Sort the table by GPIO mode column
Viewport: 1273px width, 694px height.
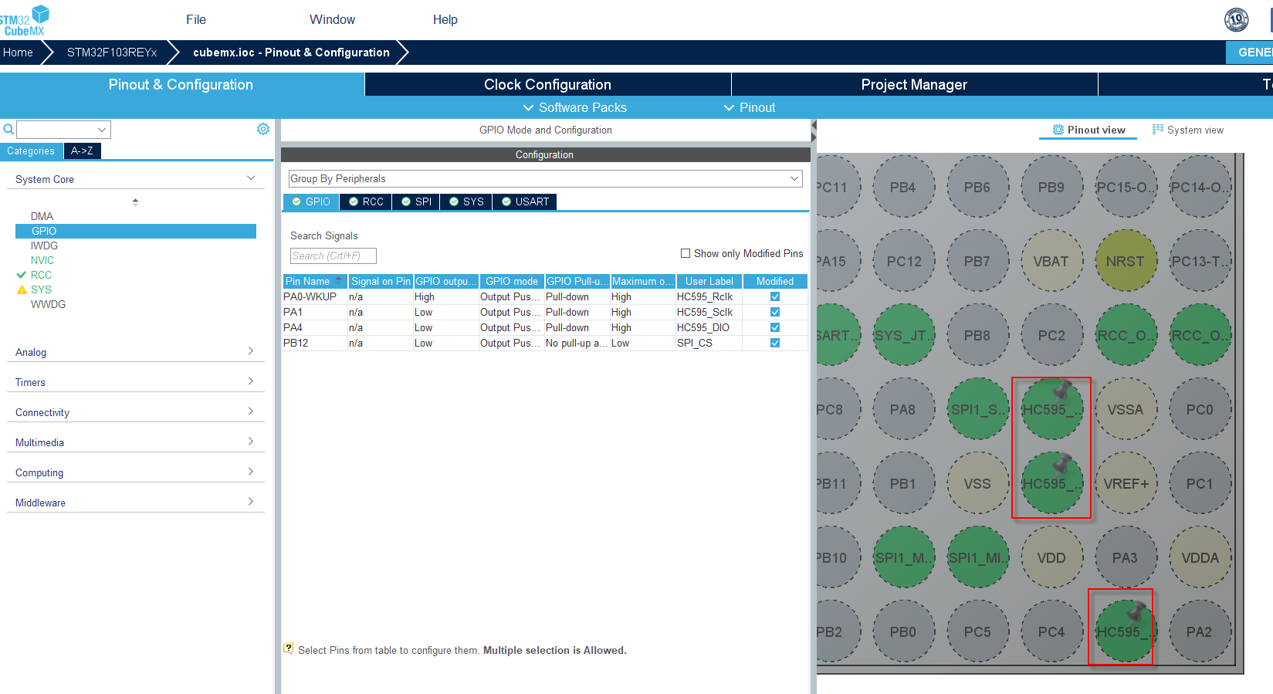[512, 281]
